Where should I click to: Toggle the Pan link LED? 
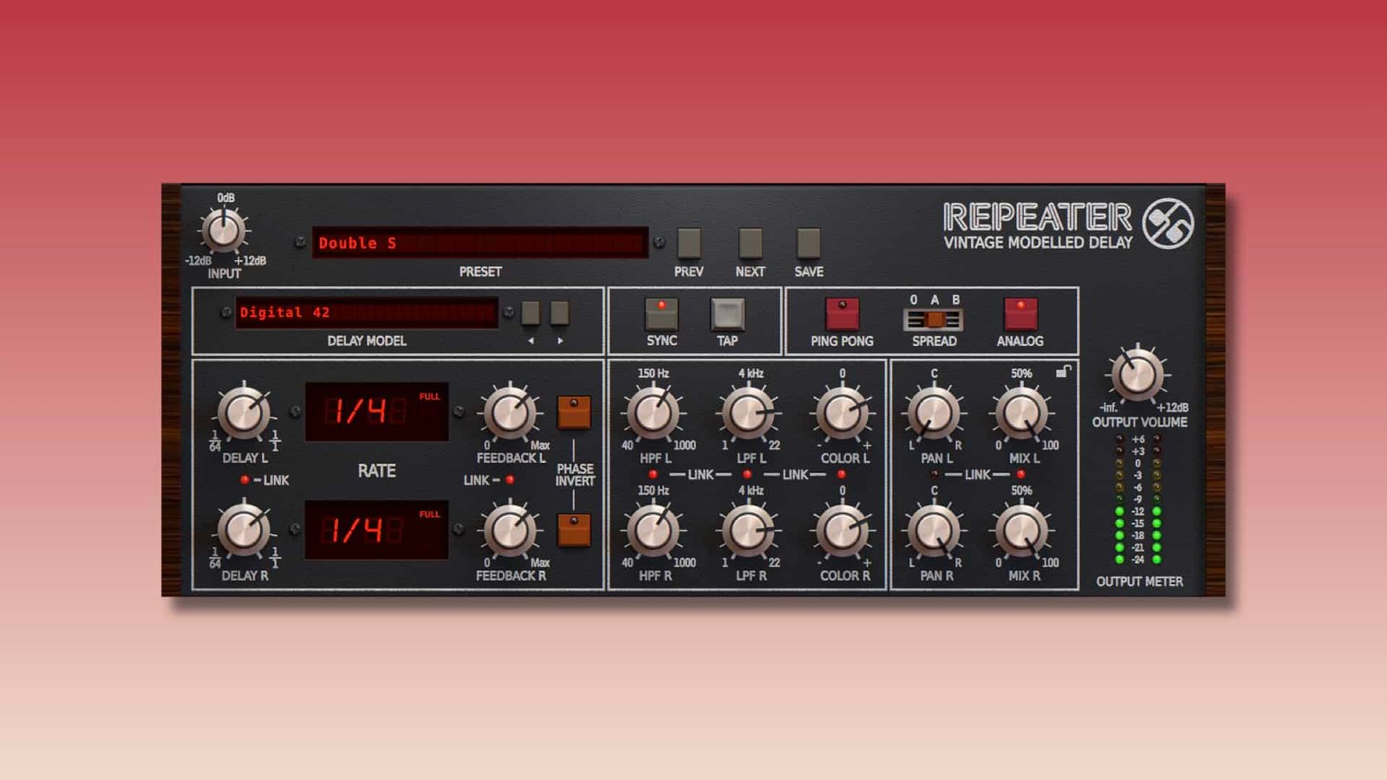click(x=934, y=474)
